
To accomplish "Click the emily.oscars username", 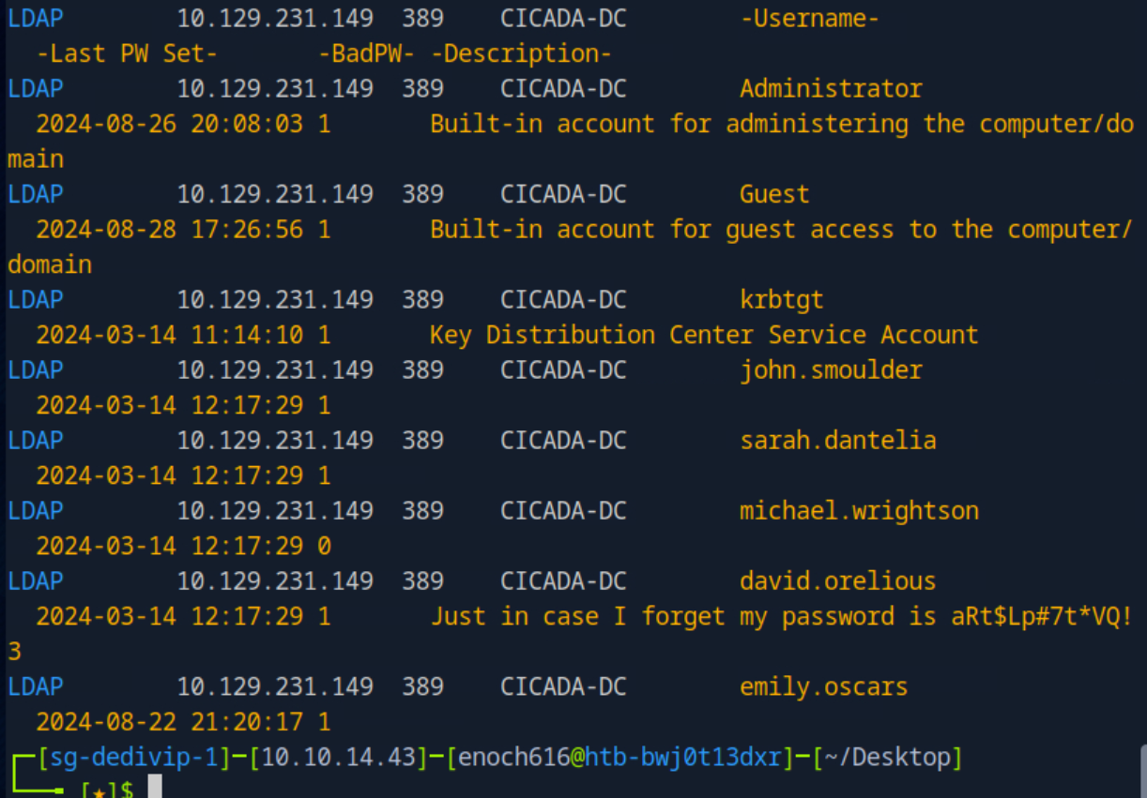I will click(x=823, y=687).
